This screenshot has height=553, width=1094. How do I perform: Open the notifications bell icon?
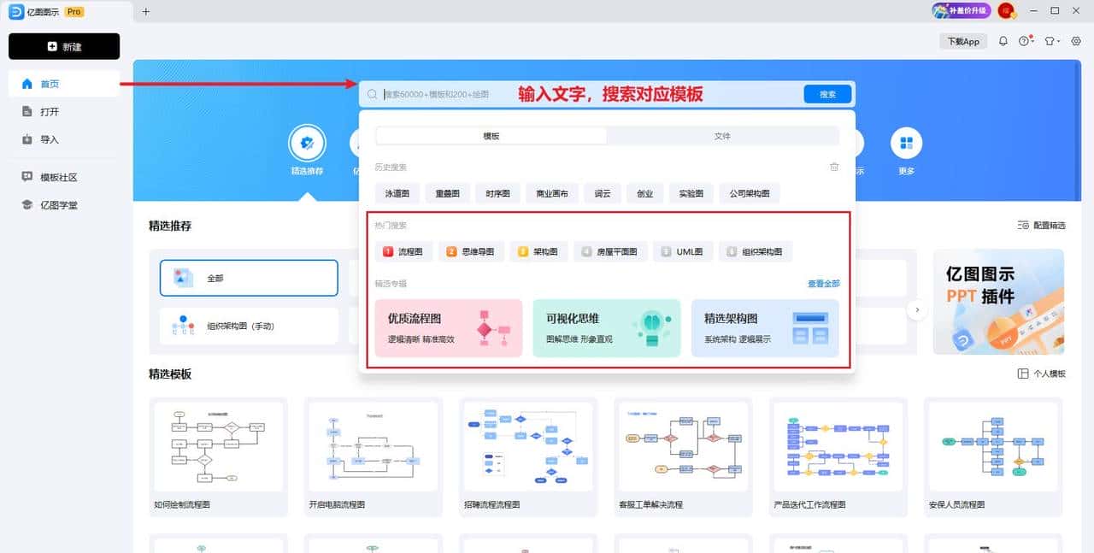[1003, 40]
